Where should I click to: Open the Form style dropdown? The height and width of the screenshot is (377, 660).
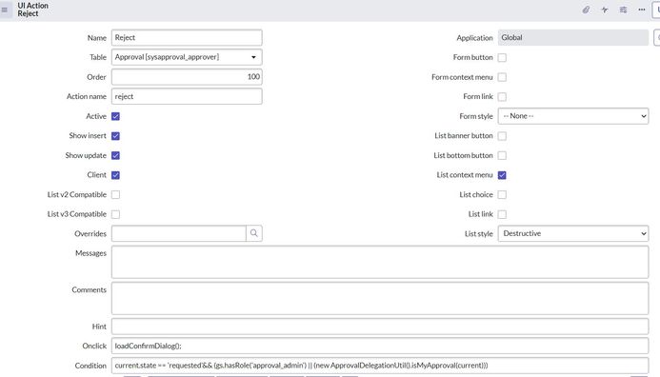tap(573, 116)
